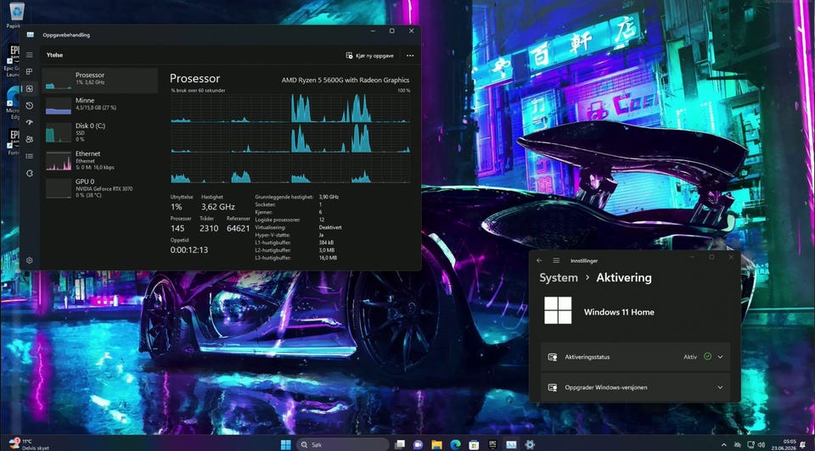Open the Details page in Task Manager sidebar
Image resolution: width=815 pixels, height=451 pixels.
(x=30, y=156)
